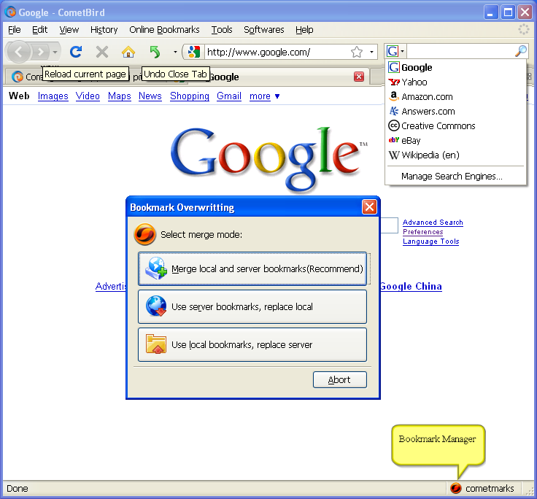Screen dimensions: 537x499
Task: Open Manage Search Engines...
Action: click(x=455, y=177)
